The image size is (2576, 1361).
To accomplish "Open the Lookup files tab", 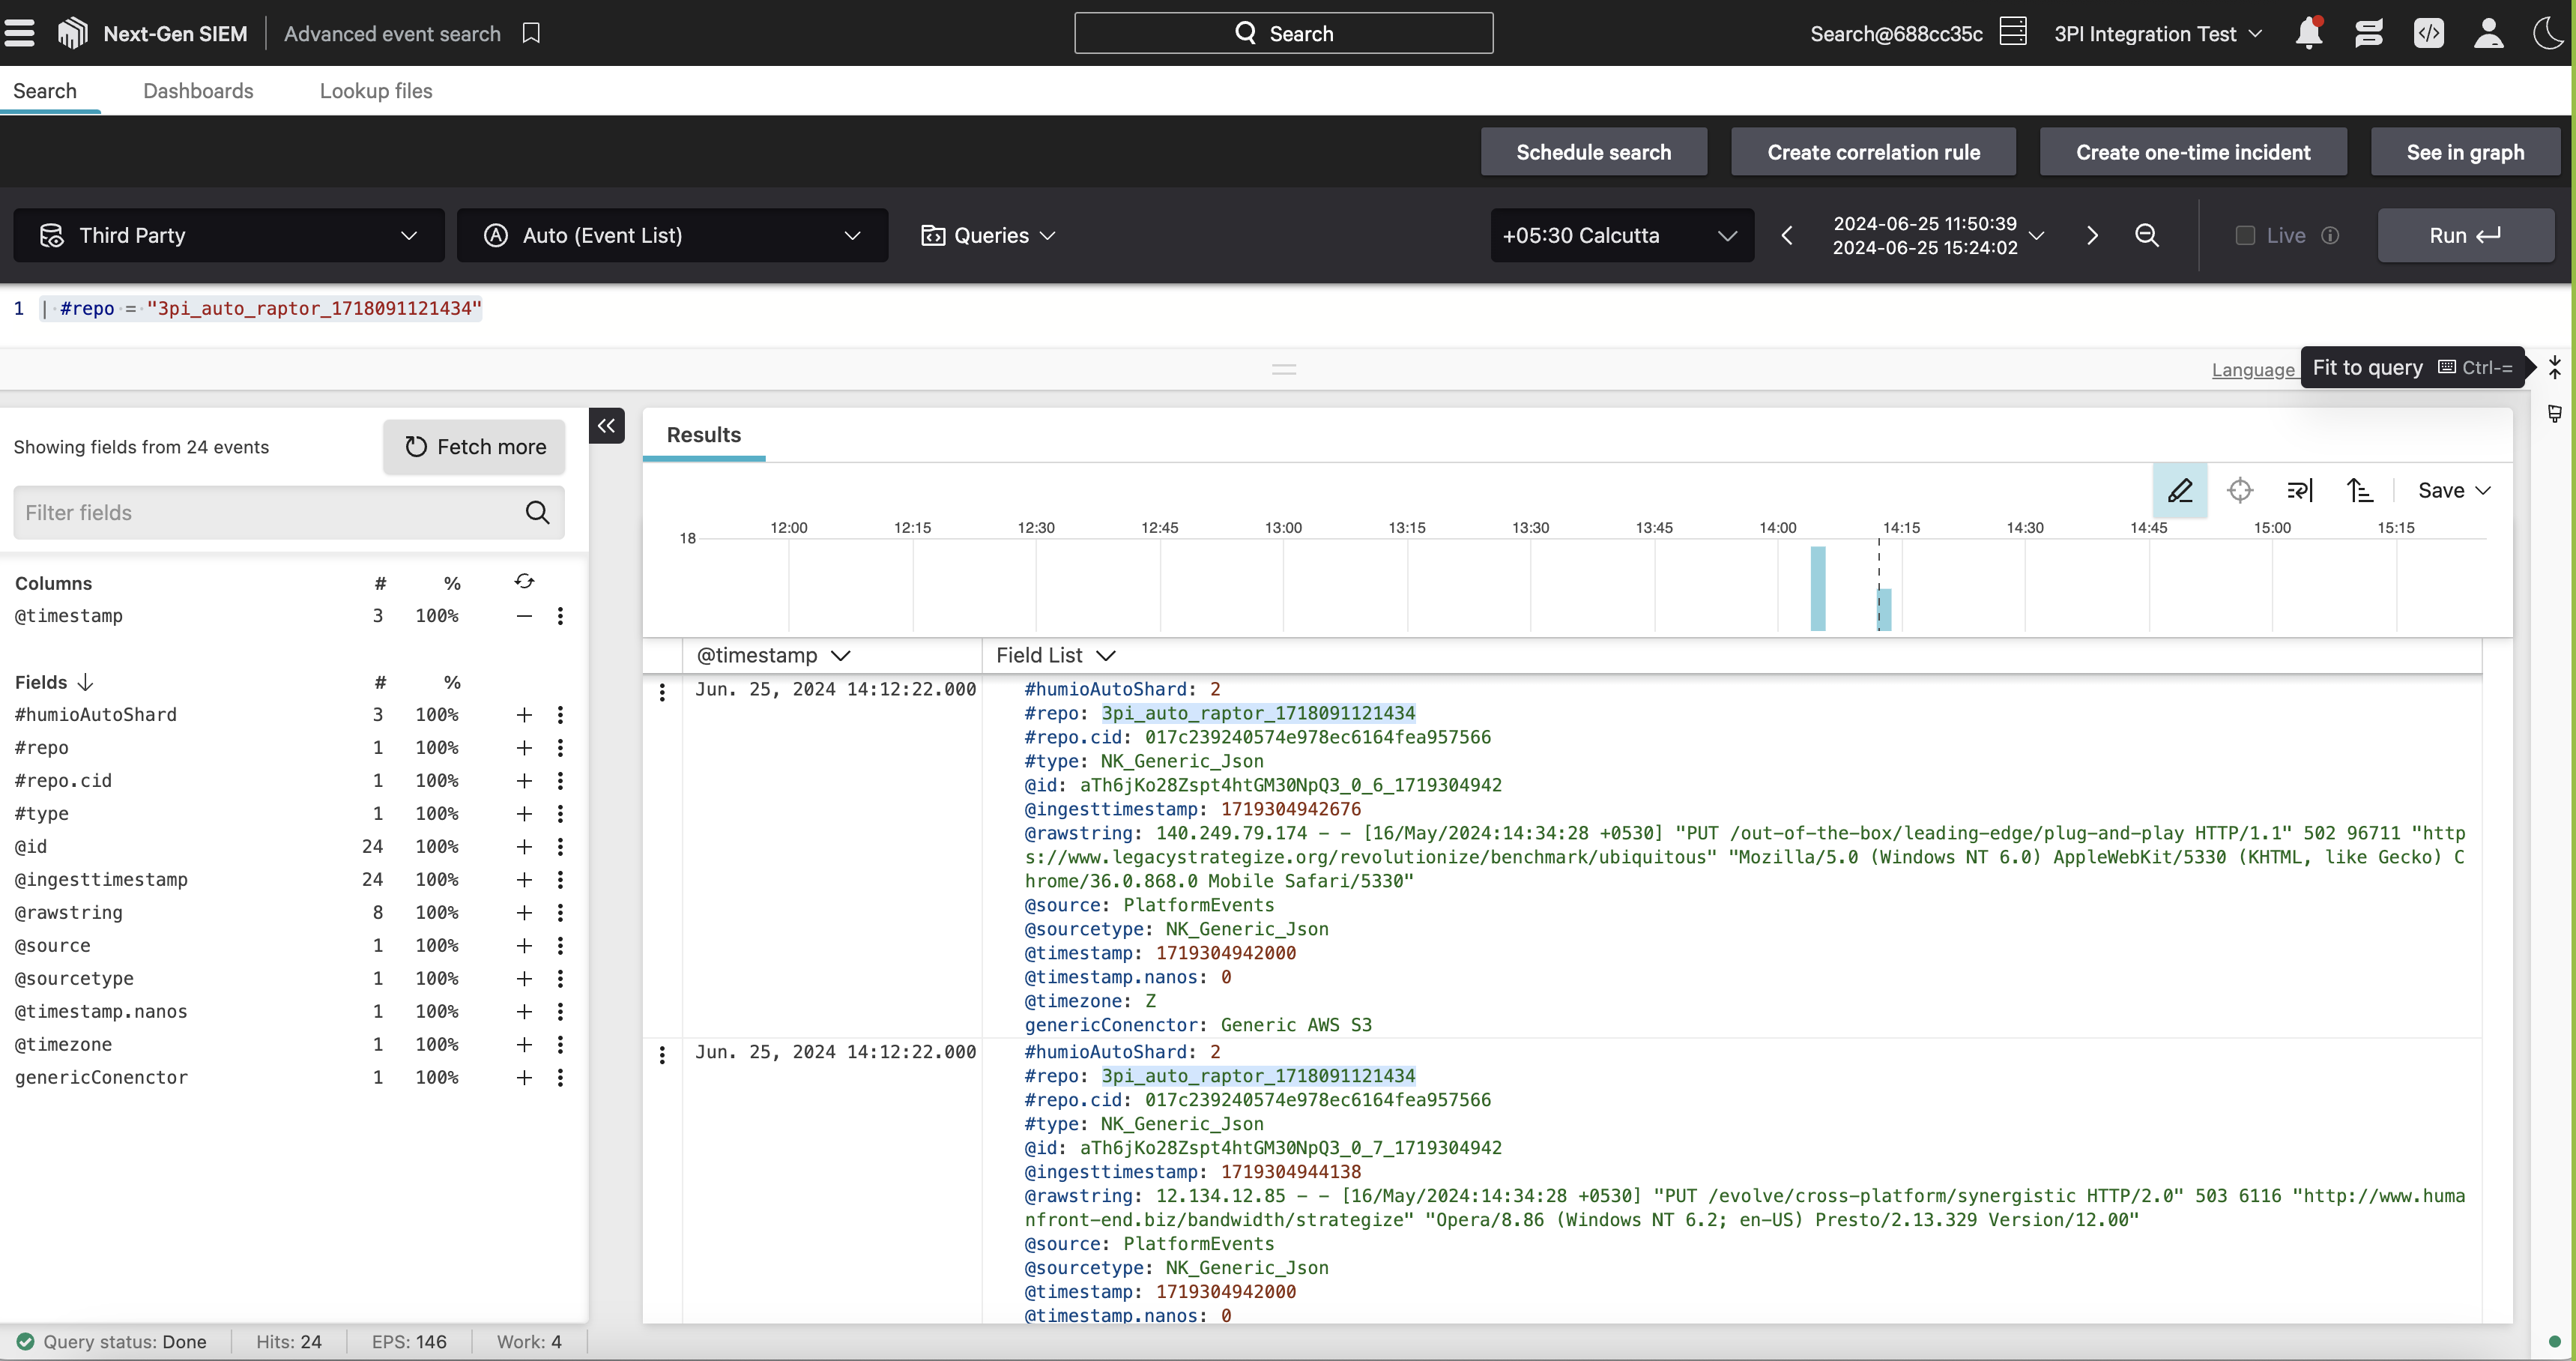I will (376, 91).
